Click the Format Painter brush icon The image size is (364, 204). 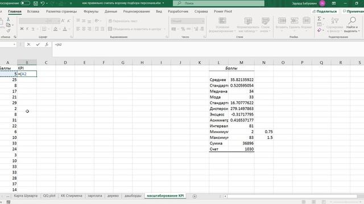pyautogui.click(x=9, y=31)
